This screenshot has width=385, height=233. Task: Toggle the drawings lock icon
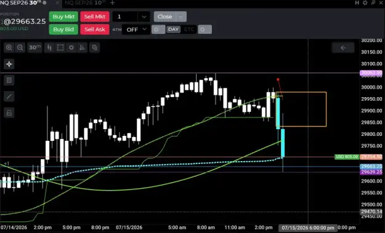(x=9, y=113)
